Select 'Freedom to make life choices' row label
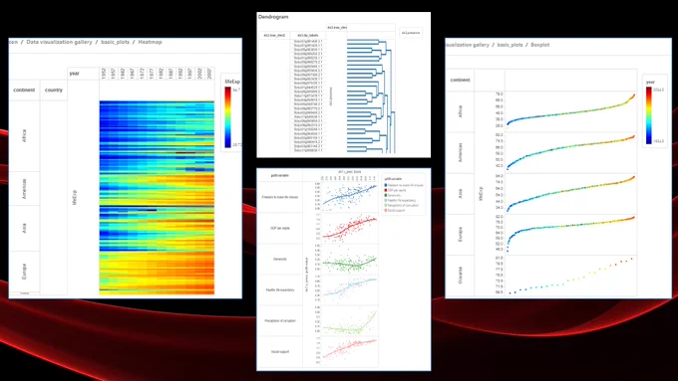Image resolution: width=678 pixels, height=381 pixels. pos(280,197)
